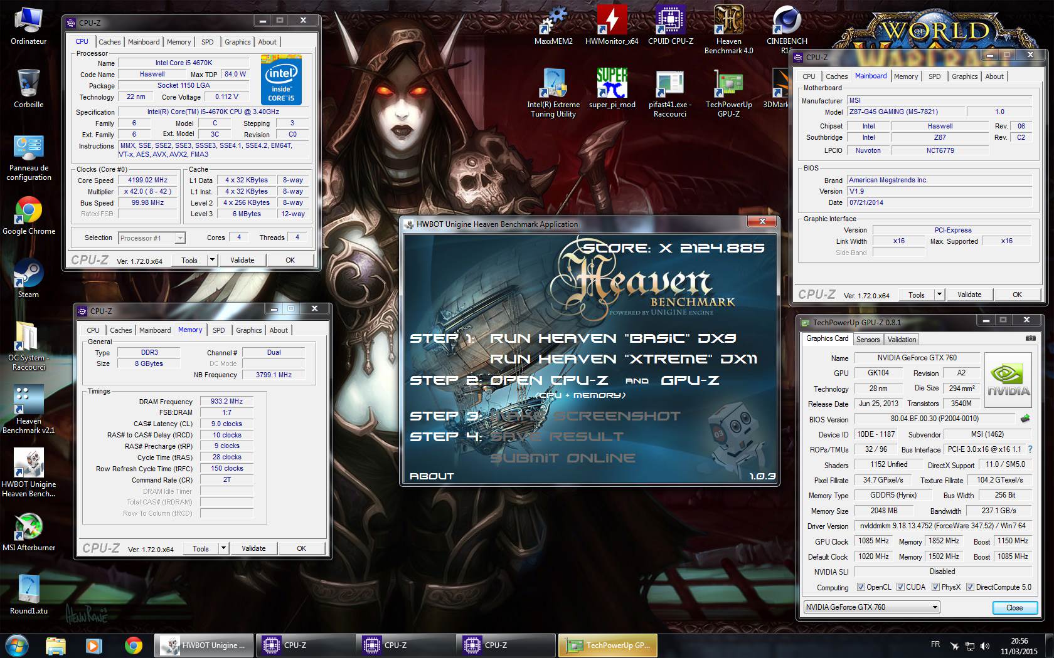Launch HWBOT Unigine Heaven Bench desktop icon
Image resolution: width=1054 pixels, height=658 pixels.
coord(28,472)
